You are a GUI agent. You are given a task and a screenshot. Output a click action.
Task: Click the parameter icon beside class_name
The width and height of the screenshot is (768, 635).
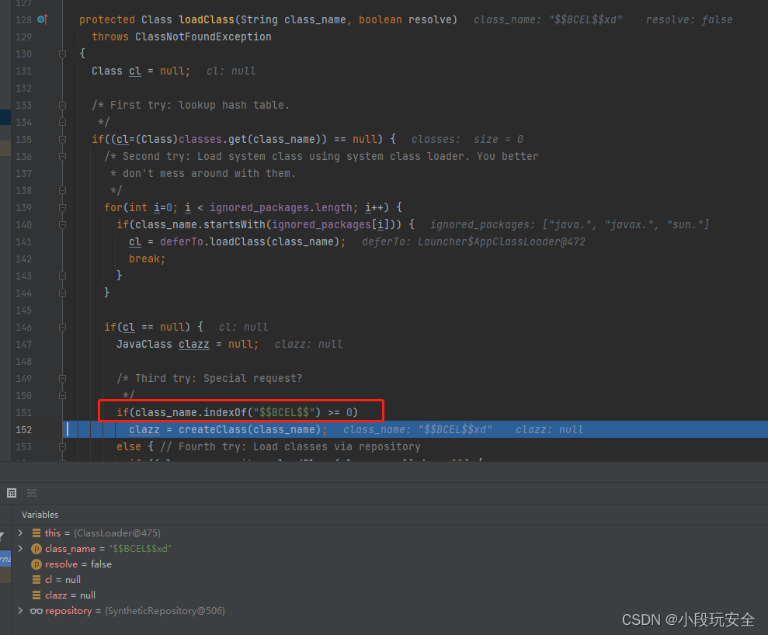(x=36, y=549)
